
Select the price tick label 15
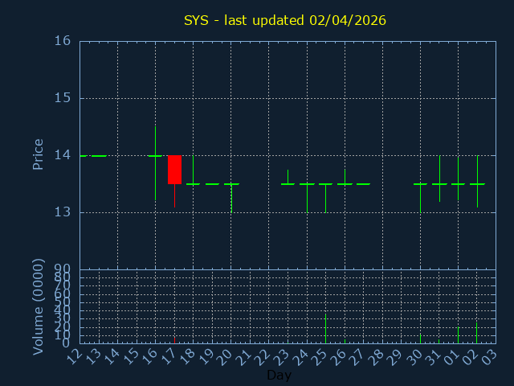click(x=63, y=98)
